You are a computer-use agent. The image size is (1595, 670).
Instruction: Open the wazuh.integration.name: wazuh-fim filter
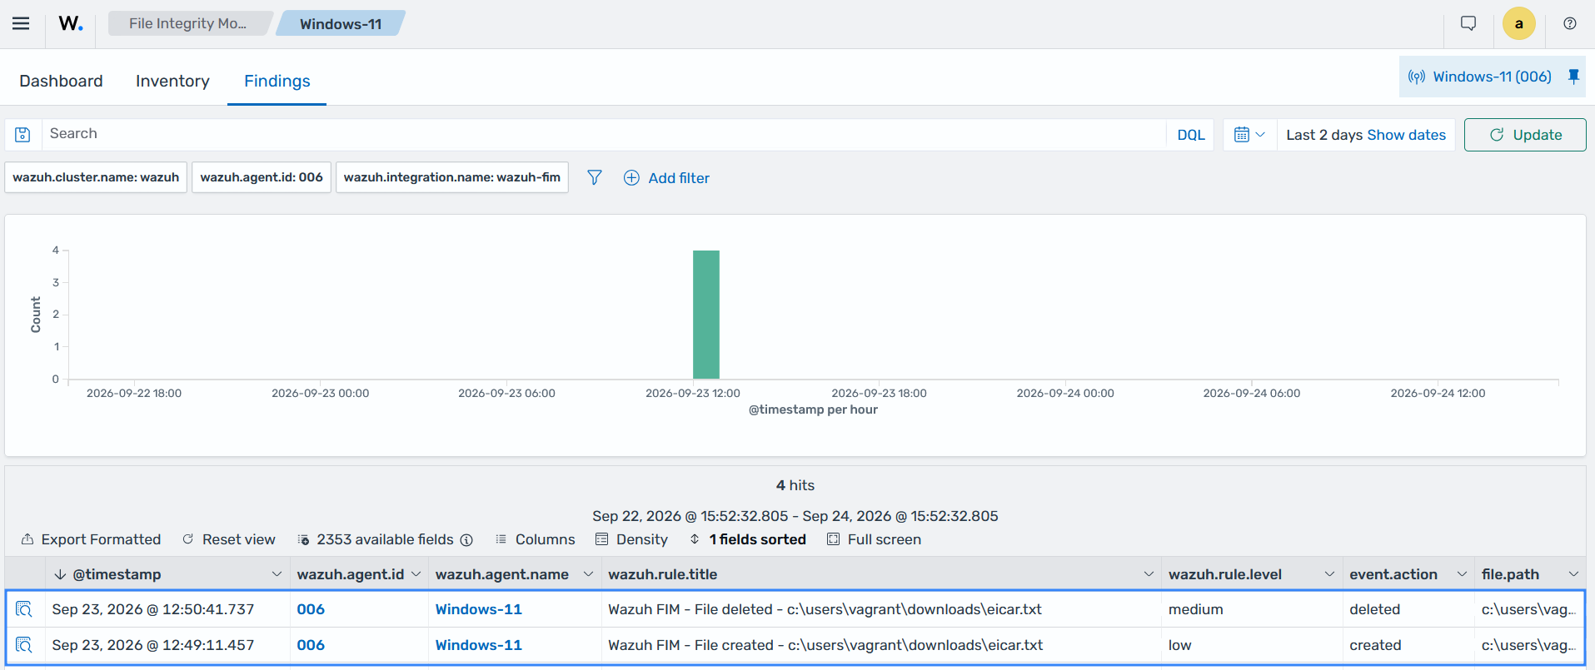tap(452, 177)
